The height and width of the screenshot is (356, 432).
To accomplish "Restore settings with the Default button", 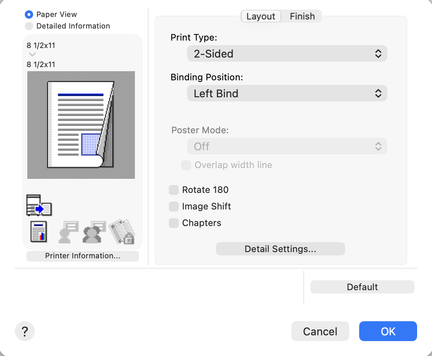I will click(362, 287).
